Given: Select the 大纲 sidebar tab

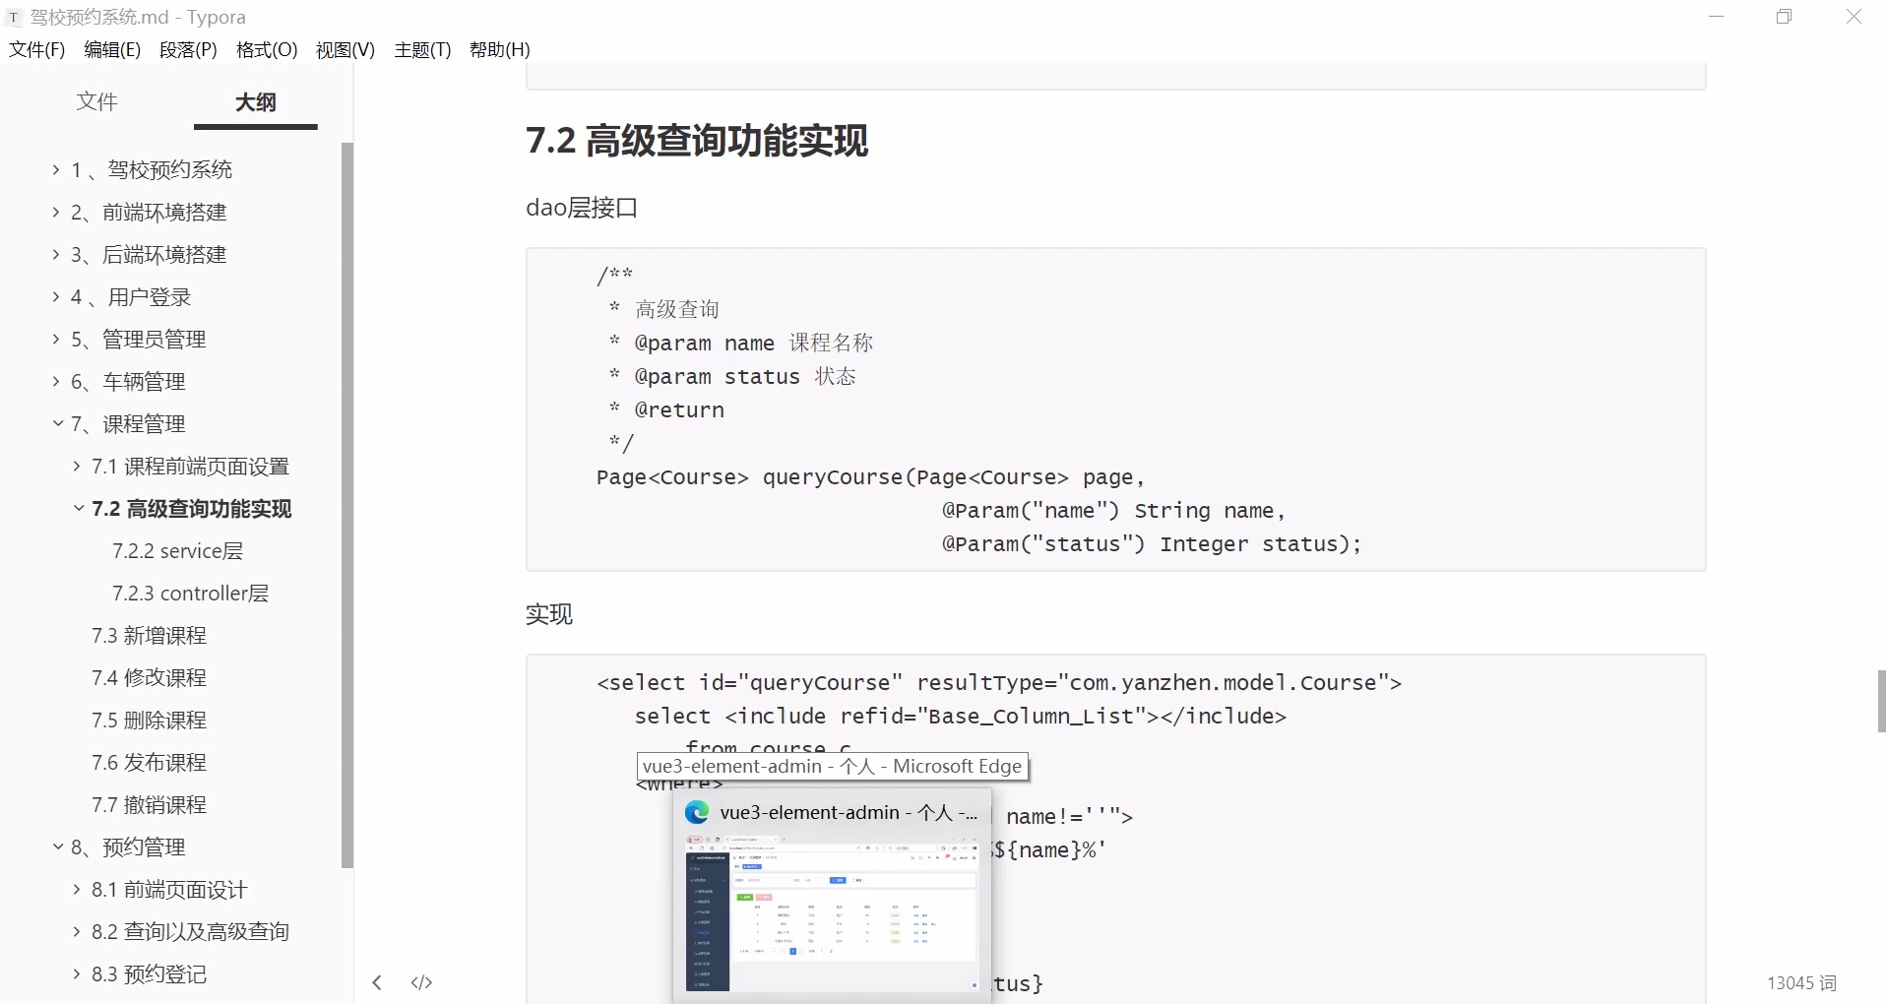Looking at the screenshot, I should click(x=255, y=101).
